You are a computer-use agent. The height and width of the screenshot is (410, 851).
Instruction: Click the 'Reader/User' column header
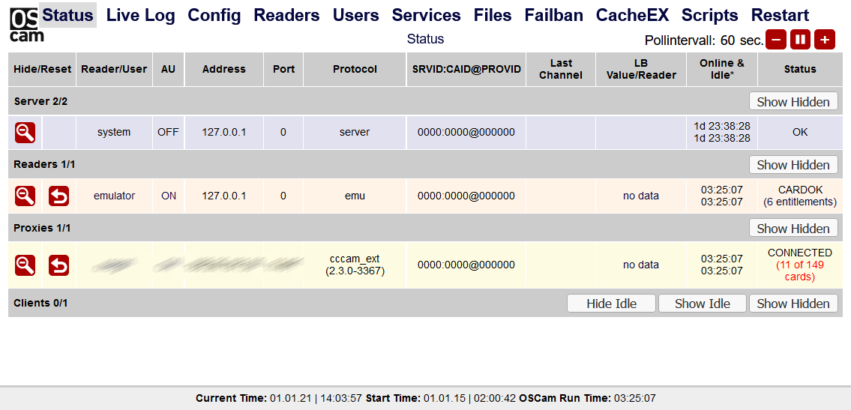(x=114, y=70)
